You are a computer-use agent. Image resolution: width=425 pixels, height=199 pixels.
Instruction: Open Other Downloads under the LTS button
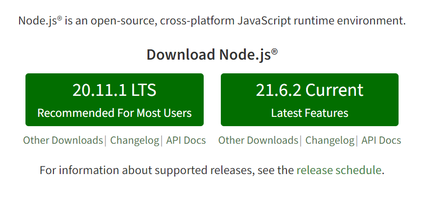[x=63, y=140]
